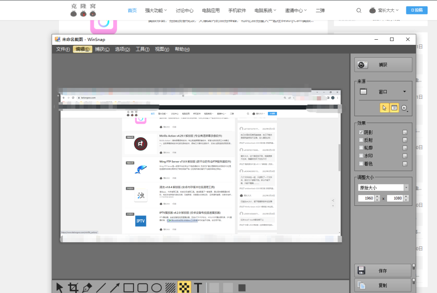Open the 窗口 capture source dropdown arrow
This screenshot has height=293, width=437.
coord(405,91)
